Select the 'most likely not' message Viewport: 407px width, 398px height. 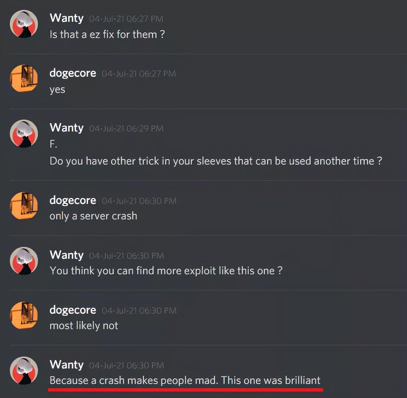coord(84,326)
